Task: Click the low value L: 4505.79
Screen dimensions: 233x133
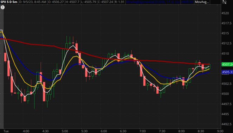Action: click(x=89, y=2)
